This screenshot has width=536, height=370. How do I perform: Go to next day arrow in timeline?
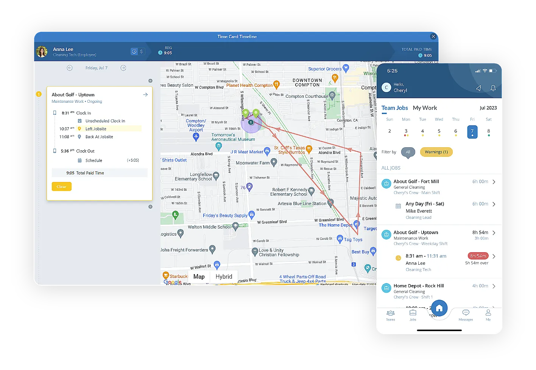pyautogui.click(x=123, y=68)
